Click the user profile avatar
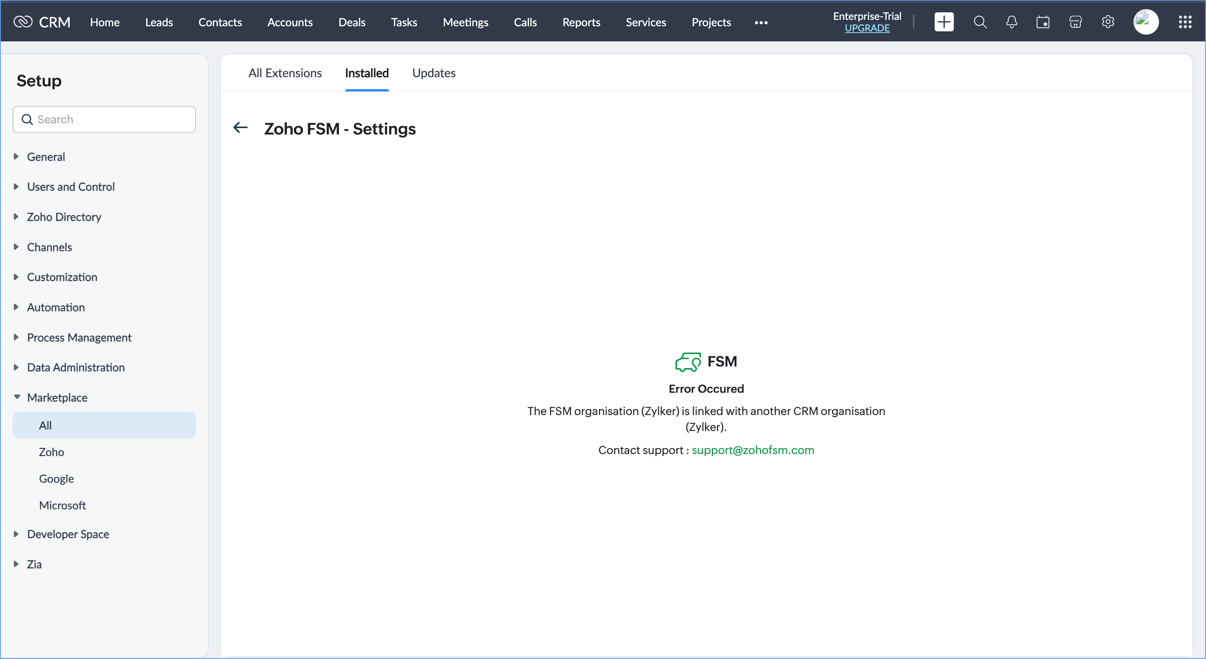The image size is (1206, 659). (x=1145, y=22)
